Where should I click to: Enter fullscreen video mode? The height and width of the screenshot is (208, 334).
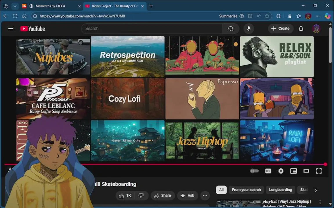pos(319,171)
